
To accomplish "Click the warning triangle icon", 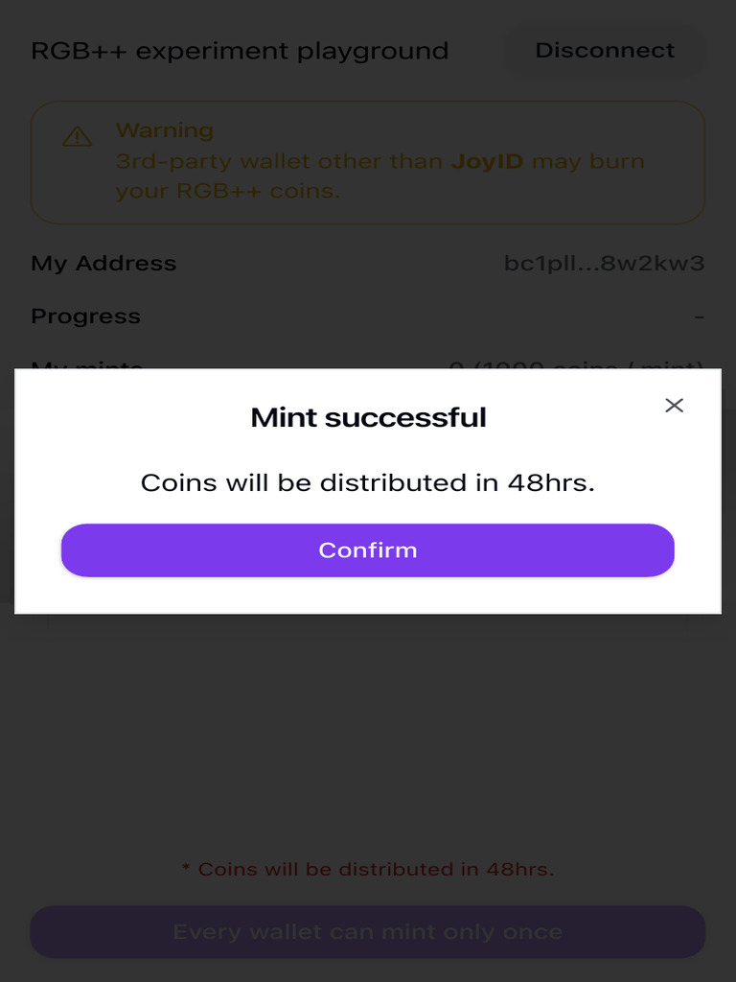I will click(78, 136).
